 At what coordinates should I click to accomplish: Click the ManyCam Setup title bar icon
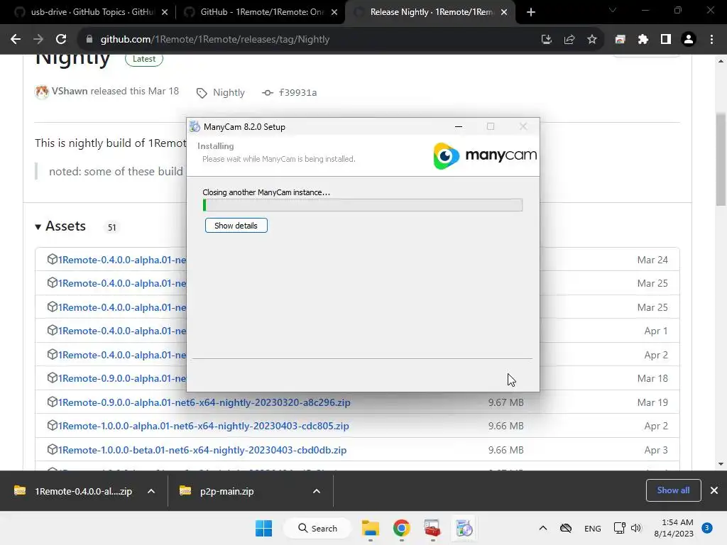point(195,126)
